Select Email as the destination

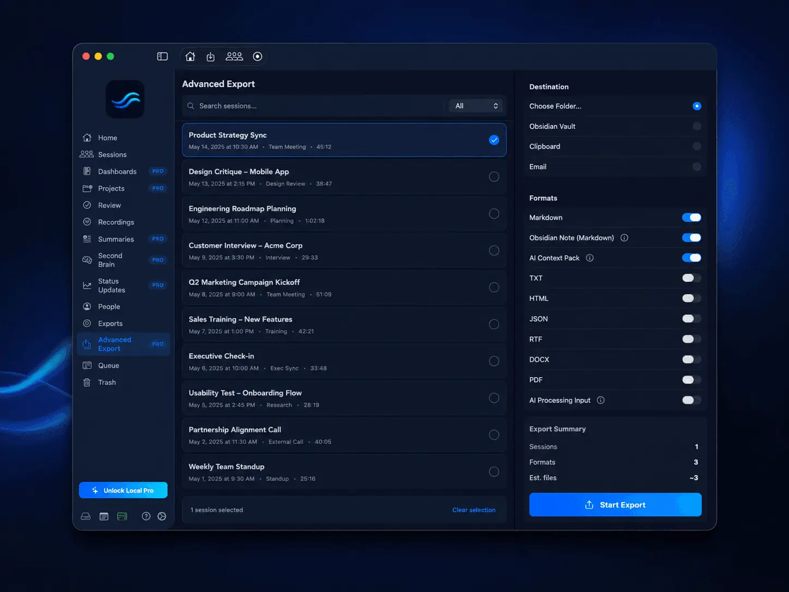click(697, 167)
